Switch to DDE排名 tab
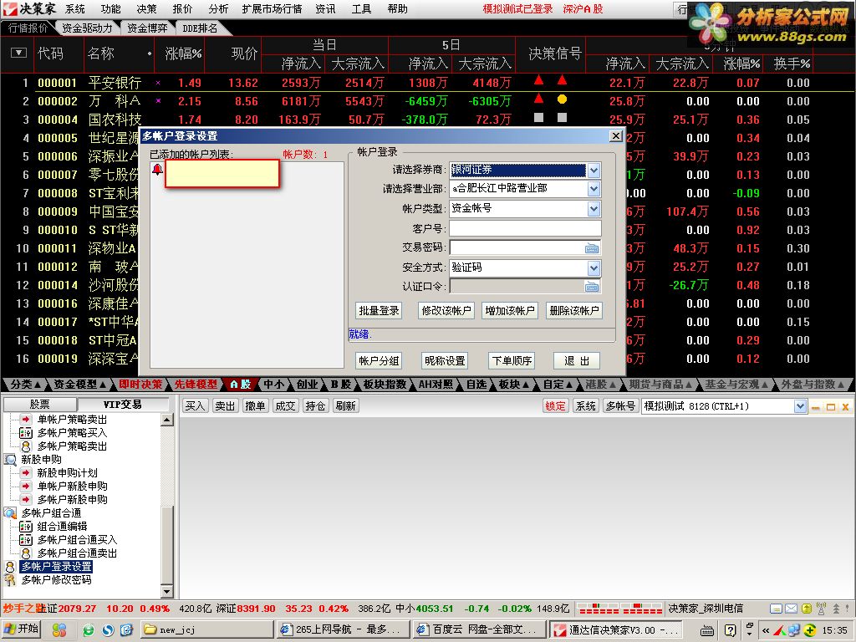The width and height of the screenshot is (856, 642). point(199,28)
